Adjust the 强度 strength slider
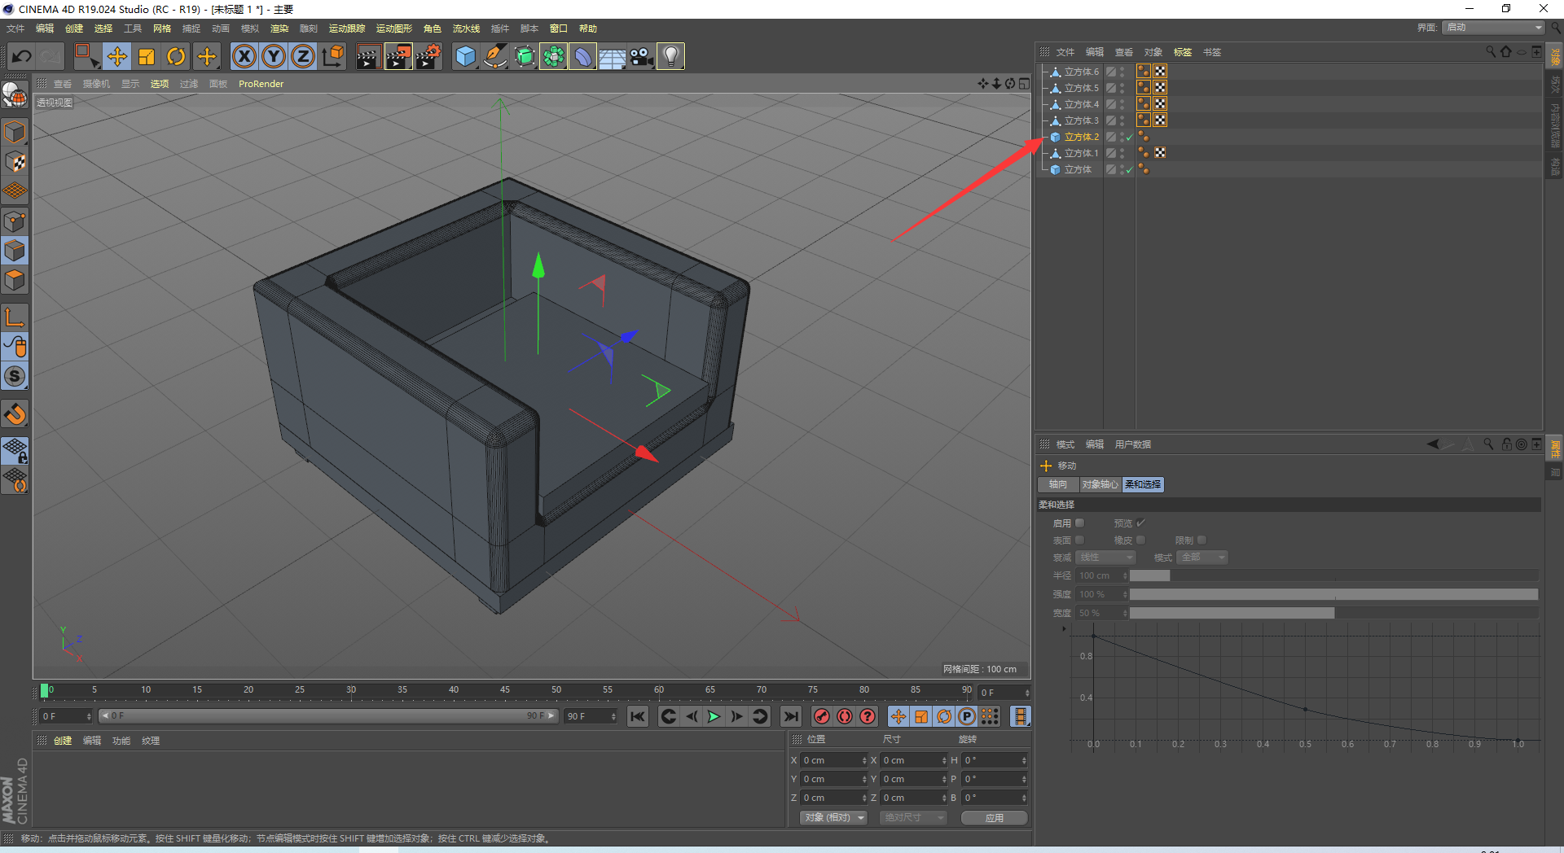 point(1333,594)
